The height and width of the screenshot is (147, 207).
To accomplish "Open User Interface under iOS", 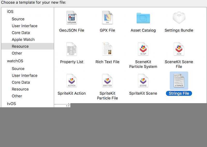I will pos(25,26).
